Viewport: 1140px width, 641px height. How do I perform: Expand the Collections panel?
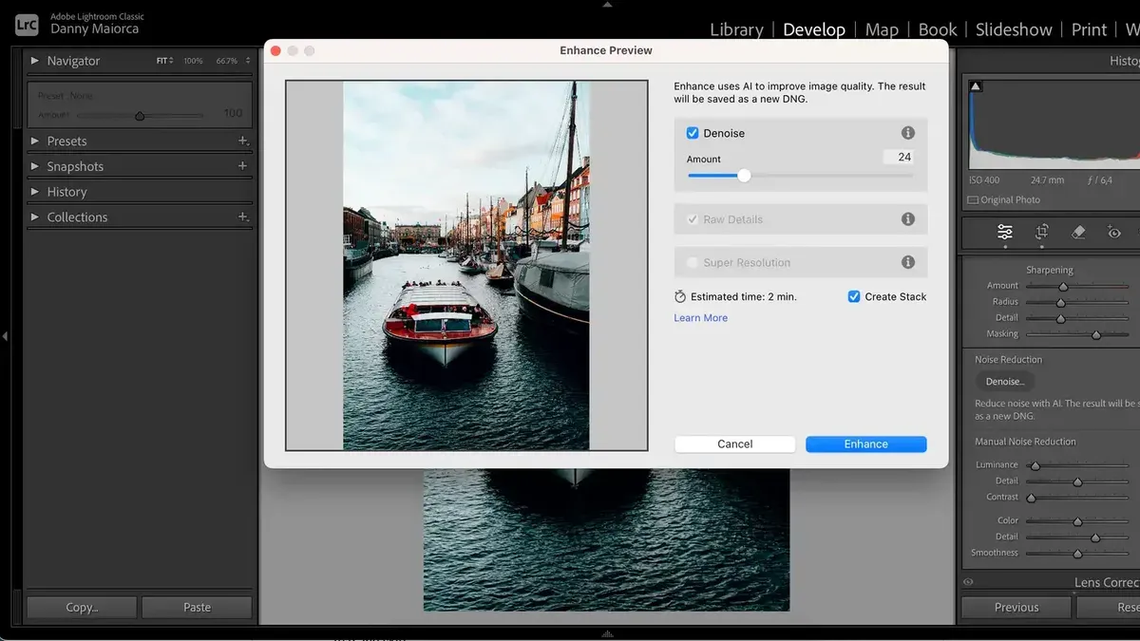[35, 217]
